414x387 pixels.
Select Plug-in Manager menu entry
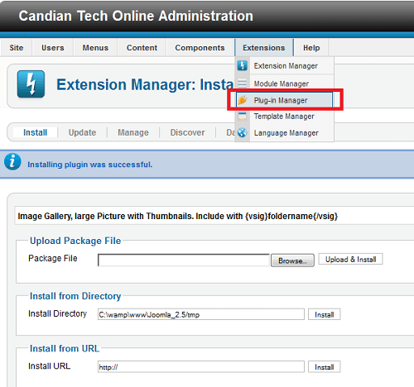coord(284,100)
